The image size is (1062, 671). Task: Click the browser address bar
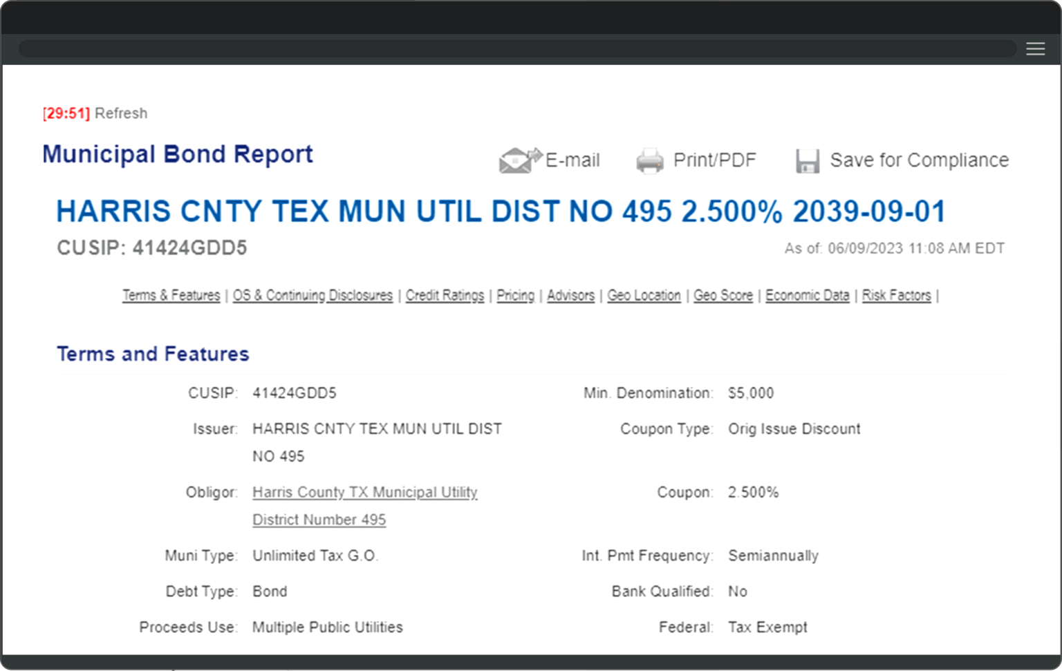point(516,48)
